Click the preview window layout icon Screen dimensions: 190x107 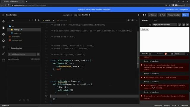[x=132, y=20]
